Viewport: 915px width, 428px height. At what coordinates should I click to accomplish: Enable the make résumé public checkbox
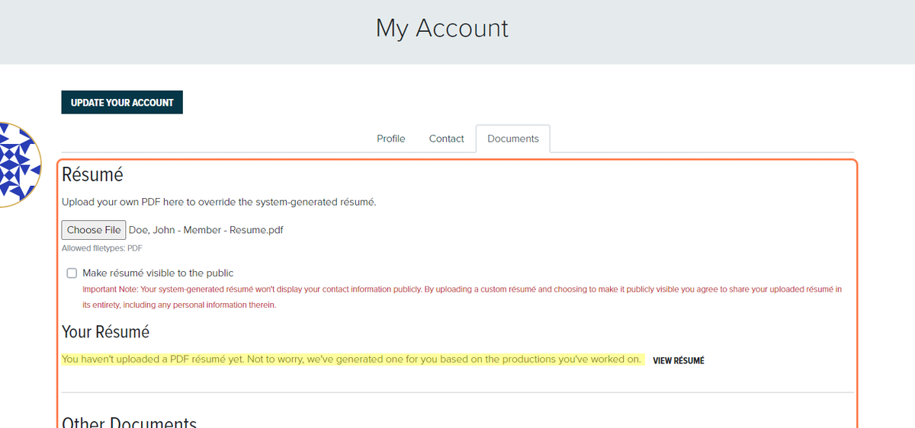[72, 273]
